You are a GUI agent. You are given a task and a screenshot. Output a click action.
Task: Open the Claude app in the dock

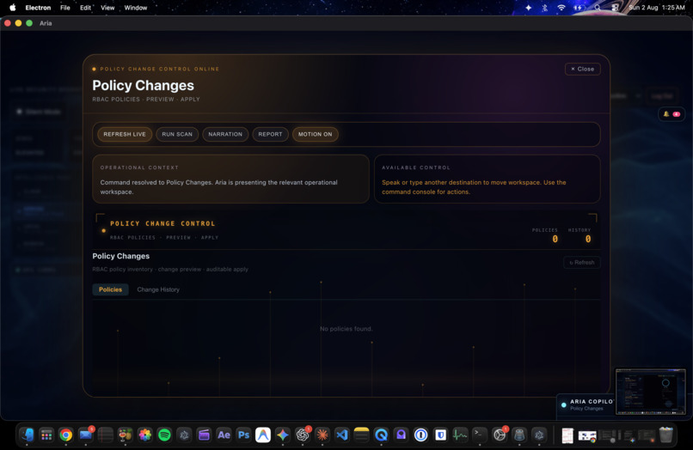[x=322, y=435]
